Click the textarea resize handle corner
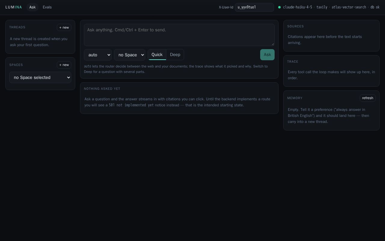The width and height of the screenshot is (385, 241). click(273, 44)
